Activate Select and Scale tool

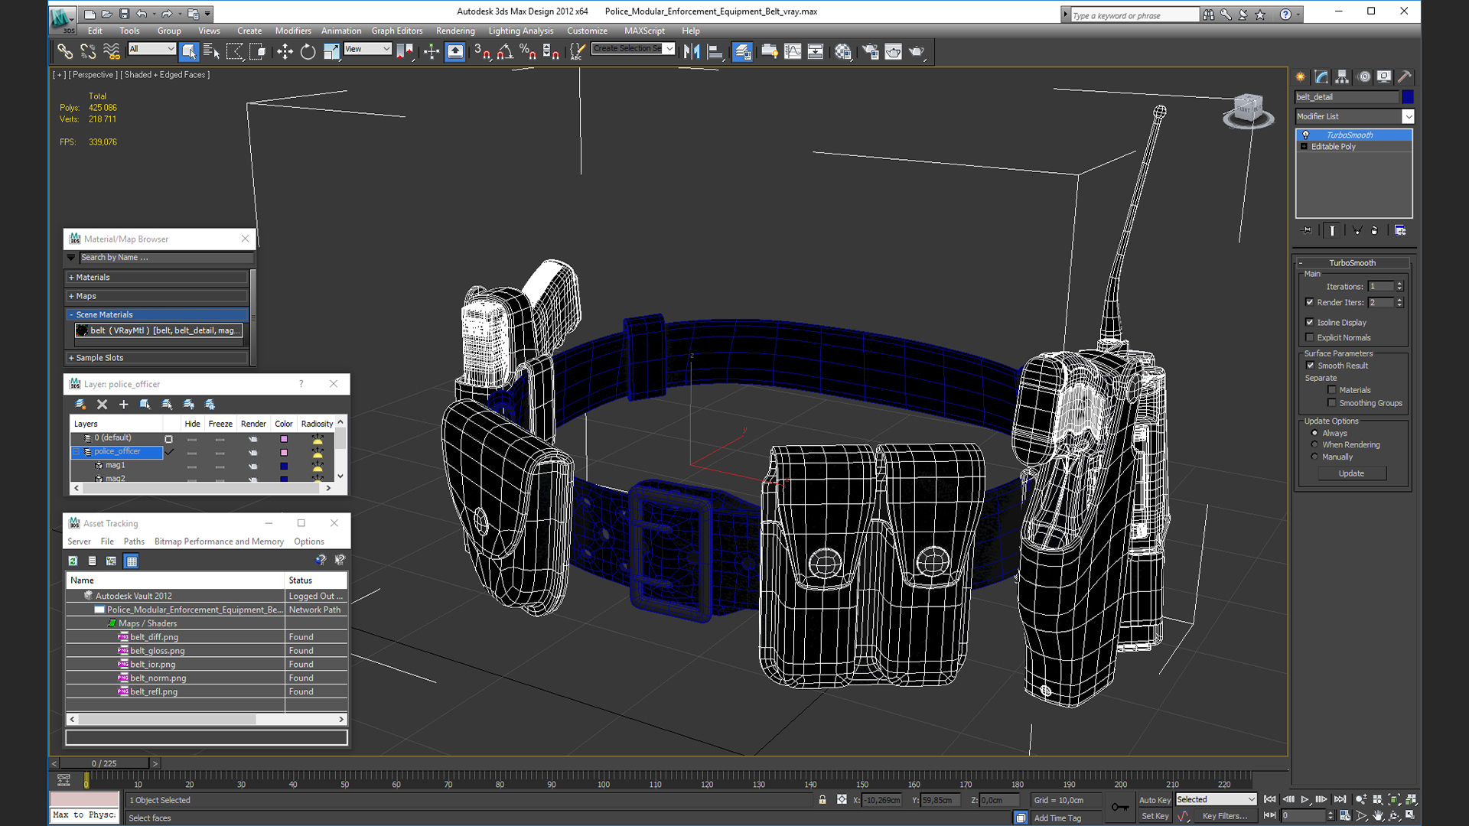331,51
